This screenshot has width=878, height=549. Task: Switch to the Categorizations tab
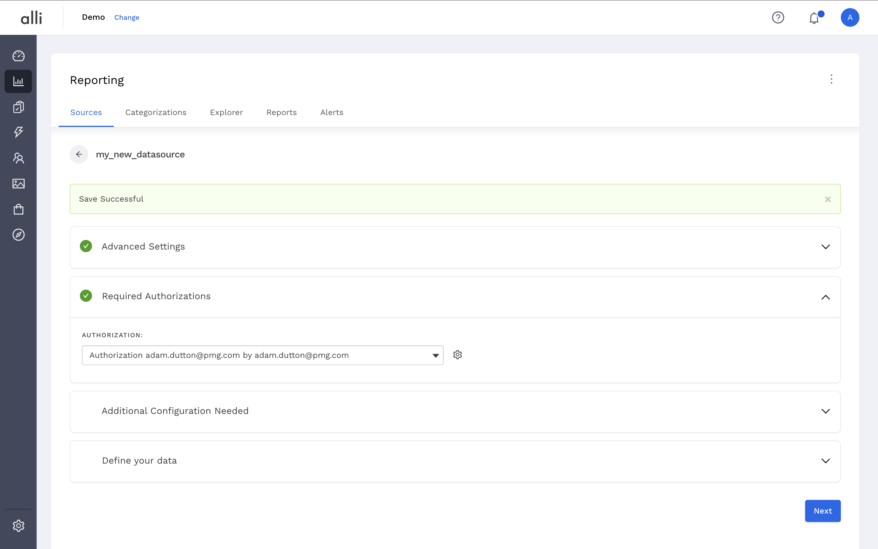156,113
